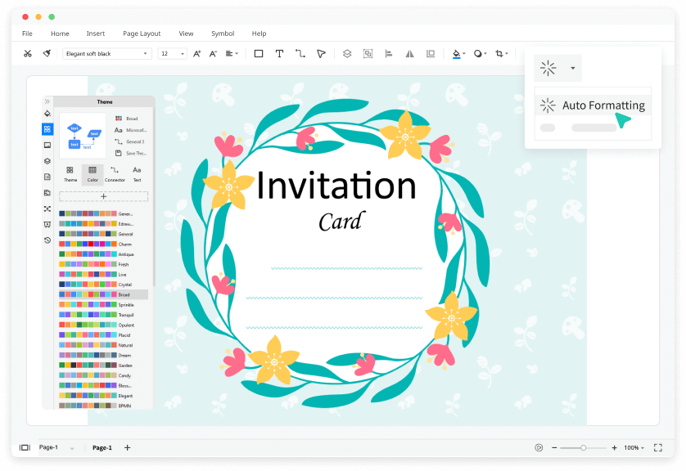Switch to Theme tab in Theme panel

tap(70, 174)
